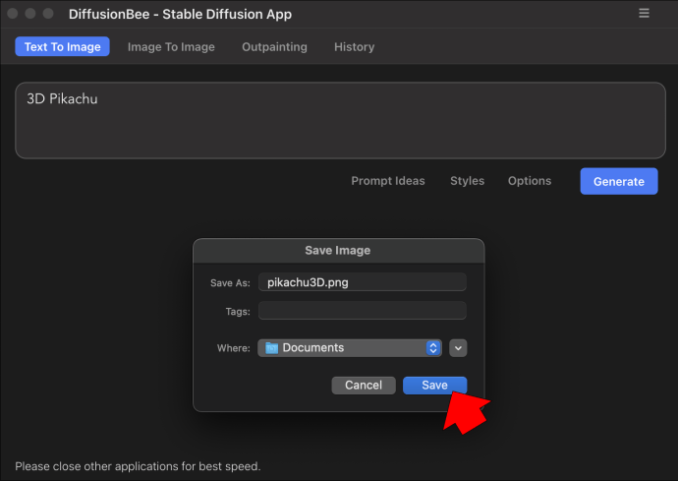Screen dimensions: 678x481
Task: Open the Styles menu
Action: coord(467,181)
